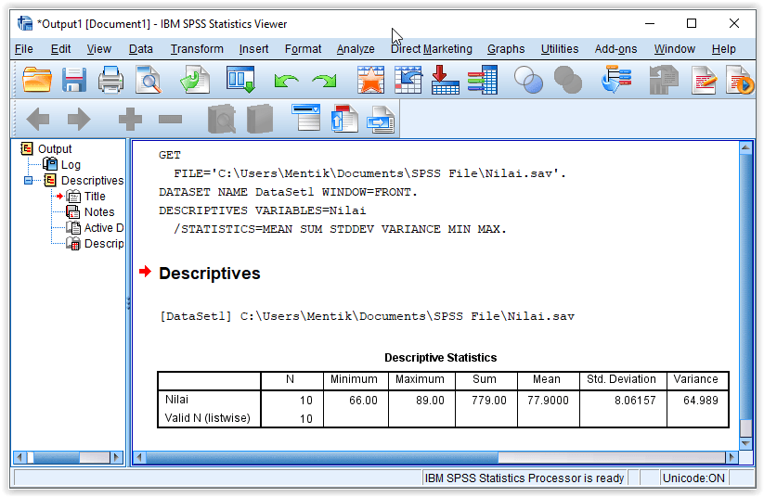Expand outline with plus icon

130,120
